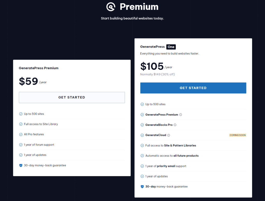Click the COMING SOON badge
Image resolution: width=265 pixels, height=201 pixels.
coord(238,135)
